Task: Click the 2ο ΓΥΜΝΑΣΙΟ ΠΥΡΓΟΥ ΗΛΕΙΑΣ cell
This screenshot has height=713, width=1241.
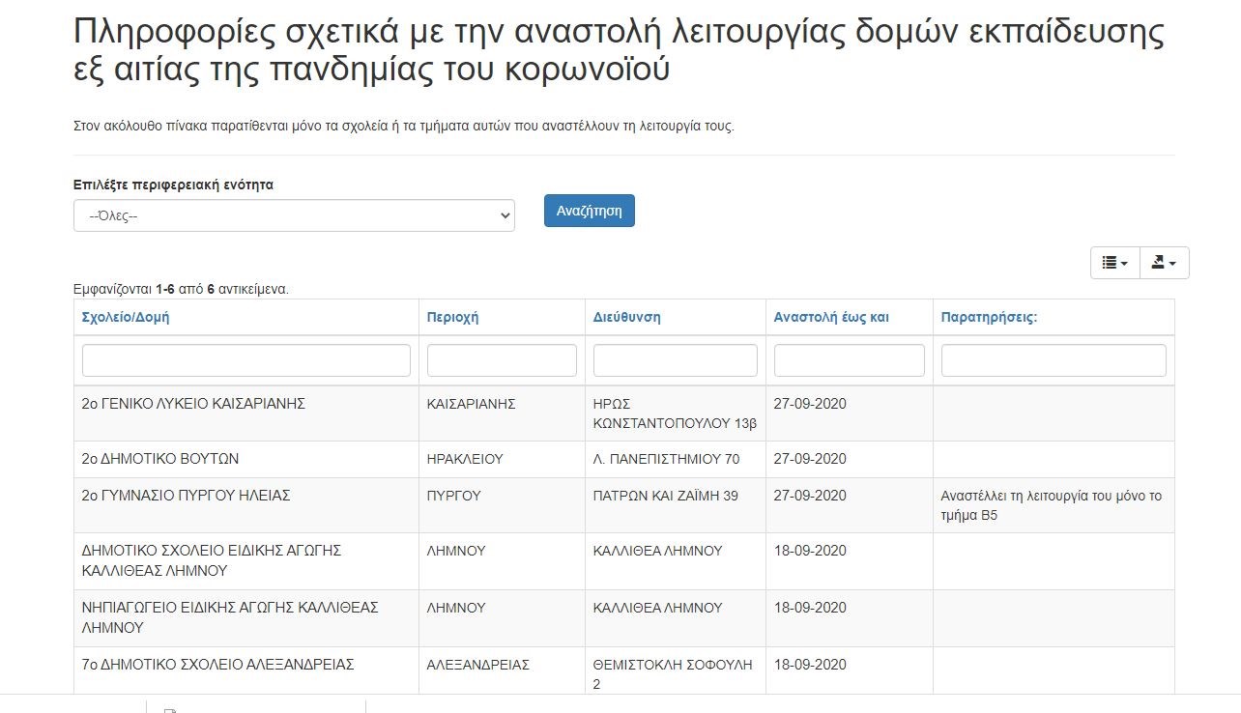Action: click(x=187, y=496)
